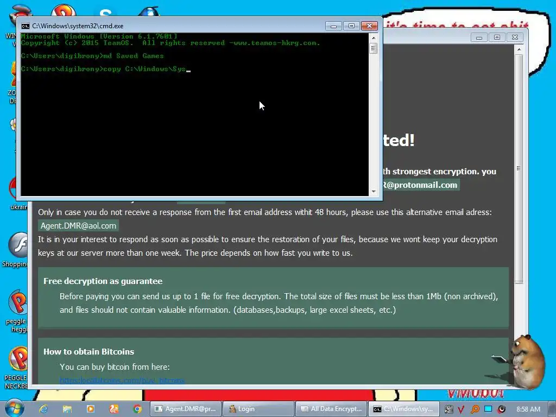Open the clock showing 8:58 AM
Image resolution: width=556 pixels, height=417 pixels.
point(528,409)
